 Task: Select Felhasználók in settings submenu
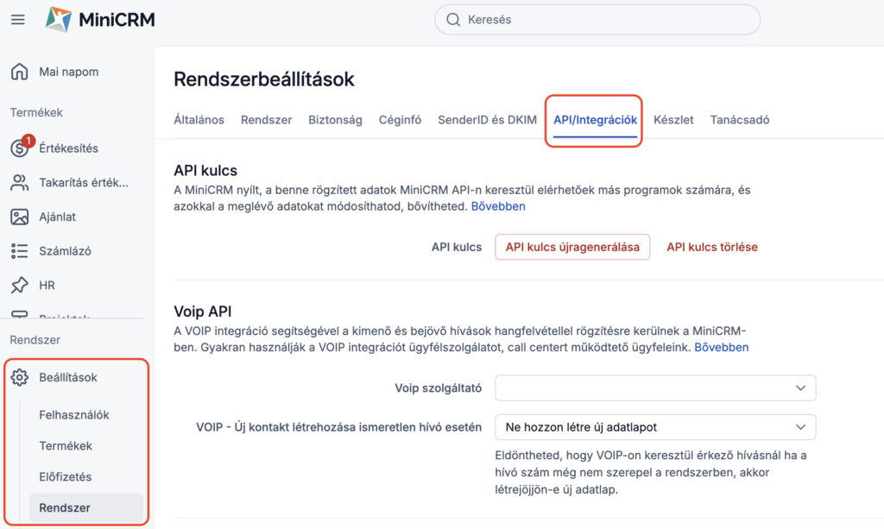tap(74, 415)
